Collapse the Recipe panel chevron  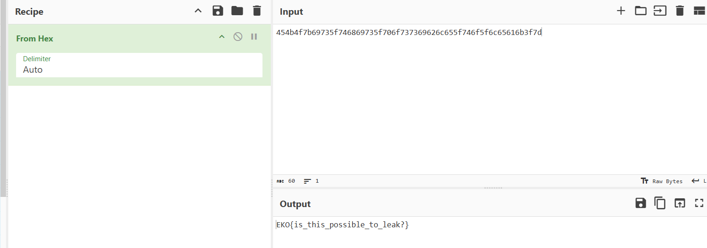[198, 11]
